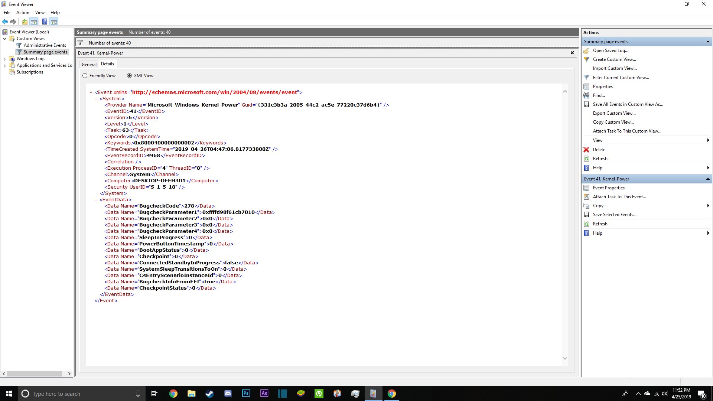
Task: Select the Friendly View radio button
Action: [85, 76]
